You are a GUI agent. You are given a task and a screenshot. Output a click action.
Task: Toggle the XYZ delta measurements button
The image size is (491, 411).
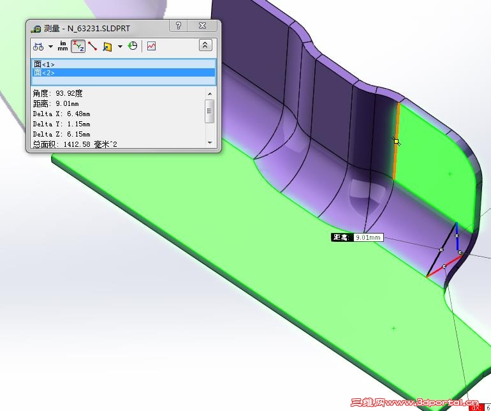click(78, 47)
